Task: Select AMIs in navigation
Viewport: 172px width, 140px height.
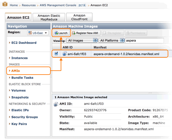Action: coord(15,71)
